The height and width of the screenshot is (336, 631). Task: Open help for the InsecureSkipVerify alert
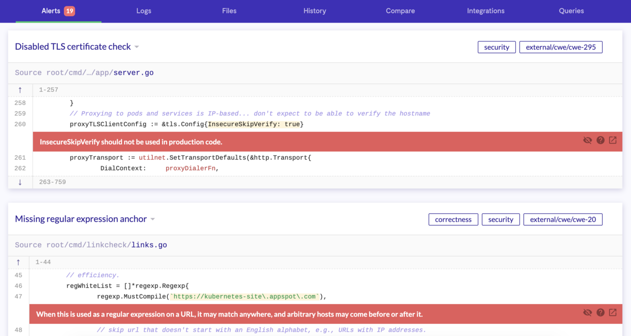(x=600, y=140)
